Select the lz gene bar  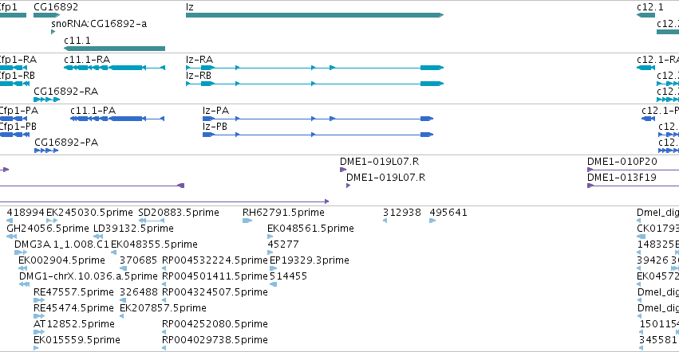coord(315,15)
